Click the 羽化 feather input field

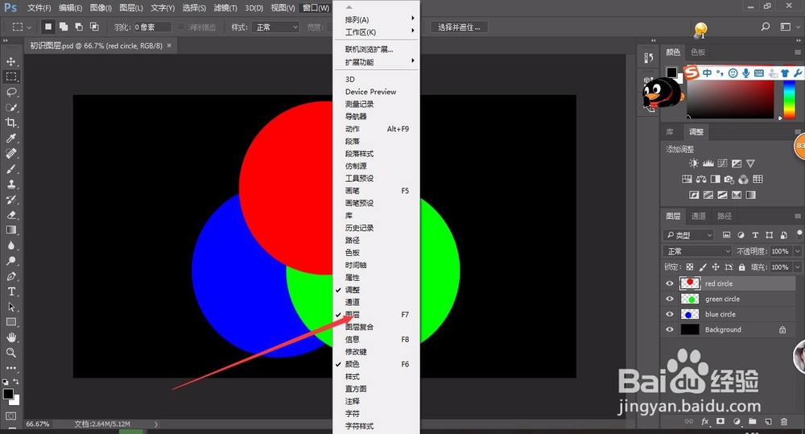152,27
